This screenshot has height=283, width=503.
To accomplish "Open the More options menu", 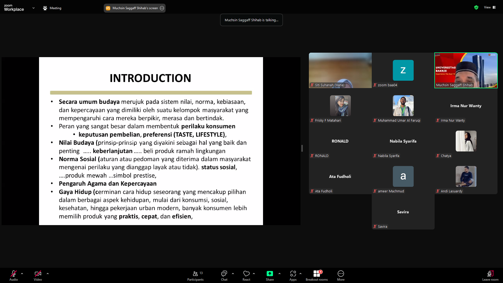I will (341, 275).
